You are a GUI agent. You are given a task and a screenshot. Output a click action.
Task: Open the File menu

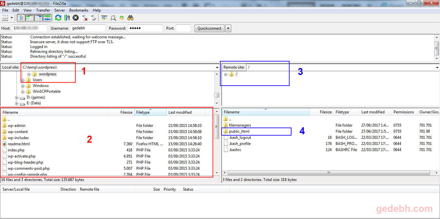(5, 10)
